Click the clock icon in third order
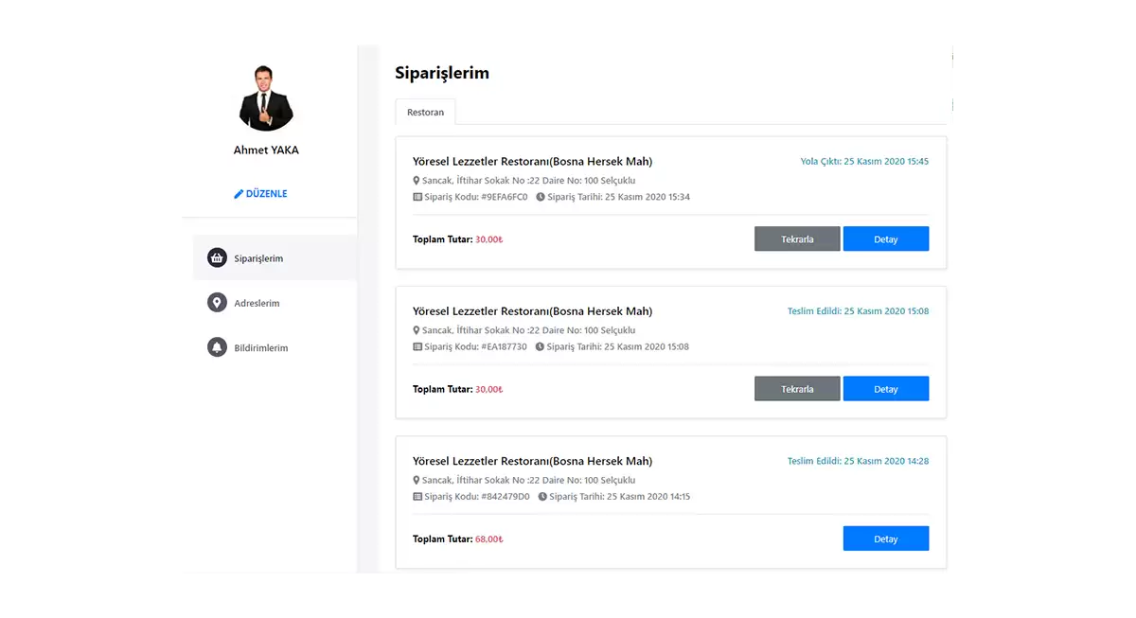The image size is (1136, 618). pos(542,497)
